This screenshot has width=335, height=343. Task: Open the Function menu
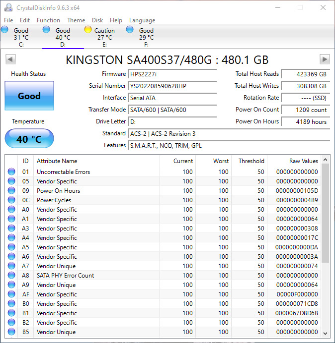tap(48, 20)
